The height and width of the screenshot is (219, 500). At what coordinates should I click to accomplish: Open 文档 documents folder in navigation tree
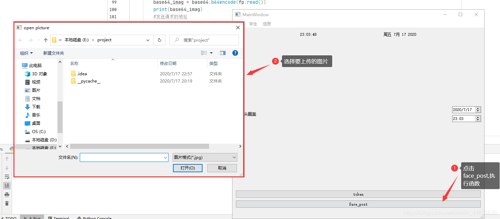[33, 99]
